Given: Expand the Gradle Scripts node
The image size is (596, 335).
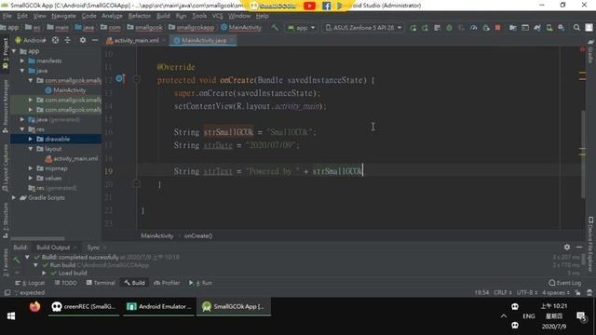Looking at the screenshot, I should point(14,197).
